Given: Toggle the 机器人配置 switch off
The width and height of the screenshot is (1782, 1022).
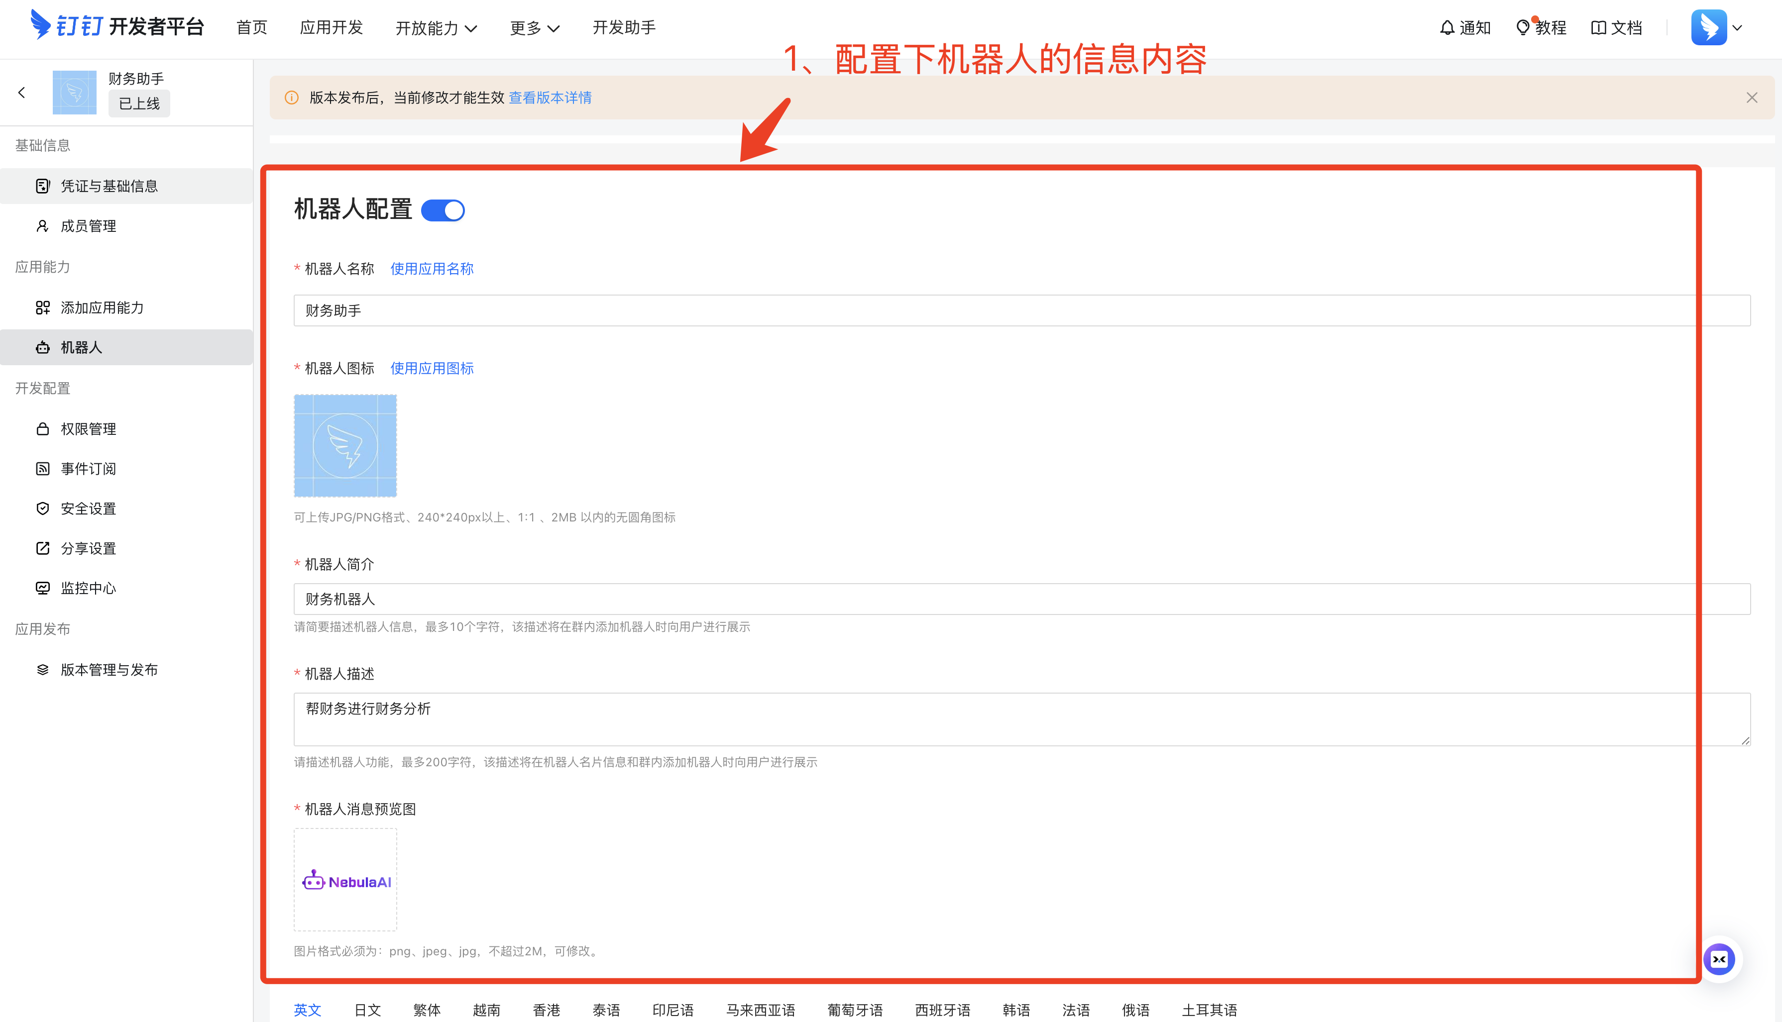Looking at the screenshot, I should click(x=443, y=210).
